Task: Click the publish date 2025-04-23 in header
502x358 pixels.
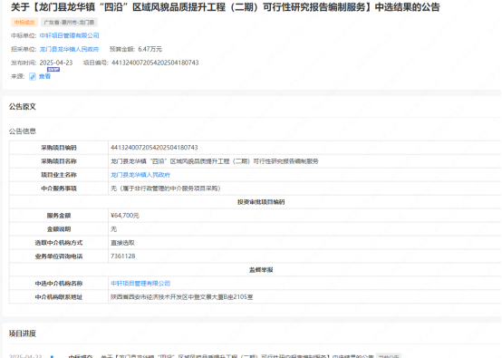Action: pyautogui.click(x=56, y=63)
